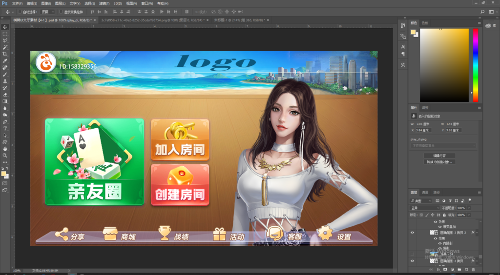Open the 滤镜 menu
Viewport: 500px width, 275px height.
tap(105, 3)
